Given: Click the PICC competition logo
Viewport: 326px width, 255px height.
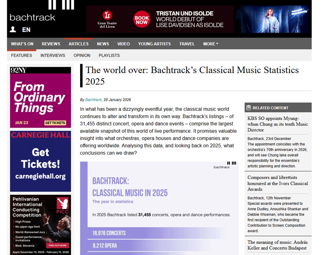Looking at the screenshot, I should (x=63, y=204).
